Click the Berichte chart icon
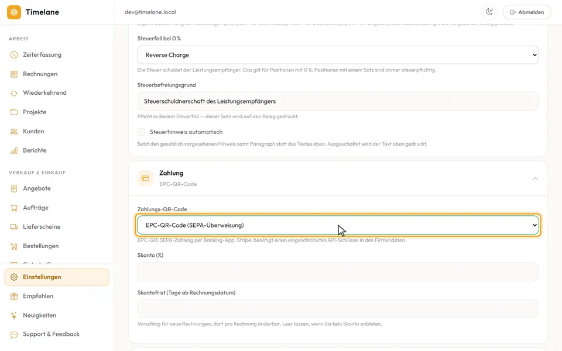Image resolution: width=562 pixels, height=351 pixels. click(x=14, y=150)
